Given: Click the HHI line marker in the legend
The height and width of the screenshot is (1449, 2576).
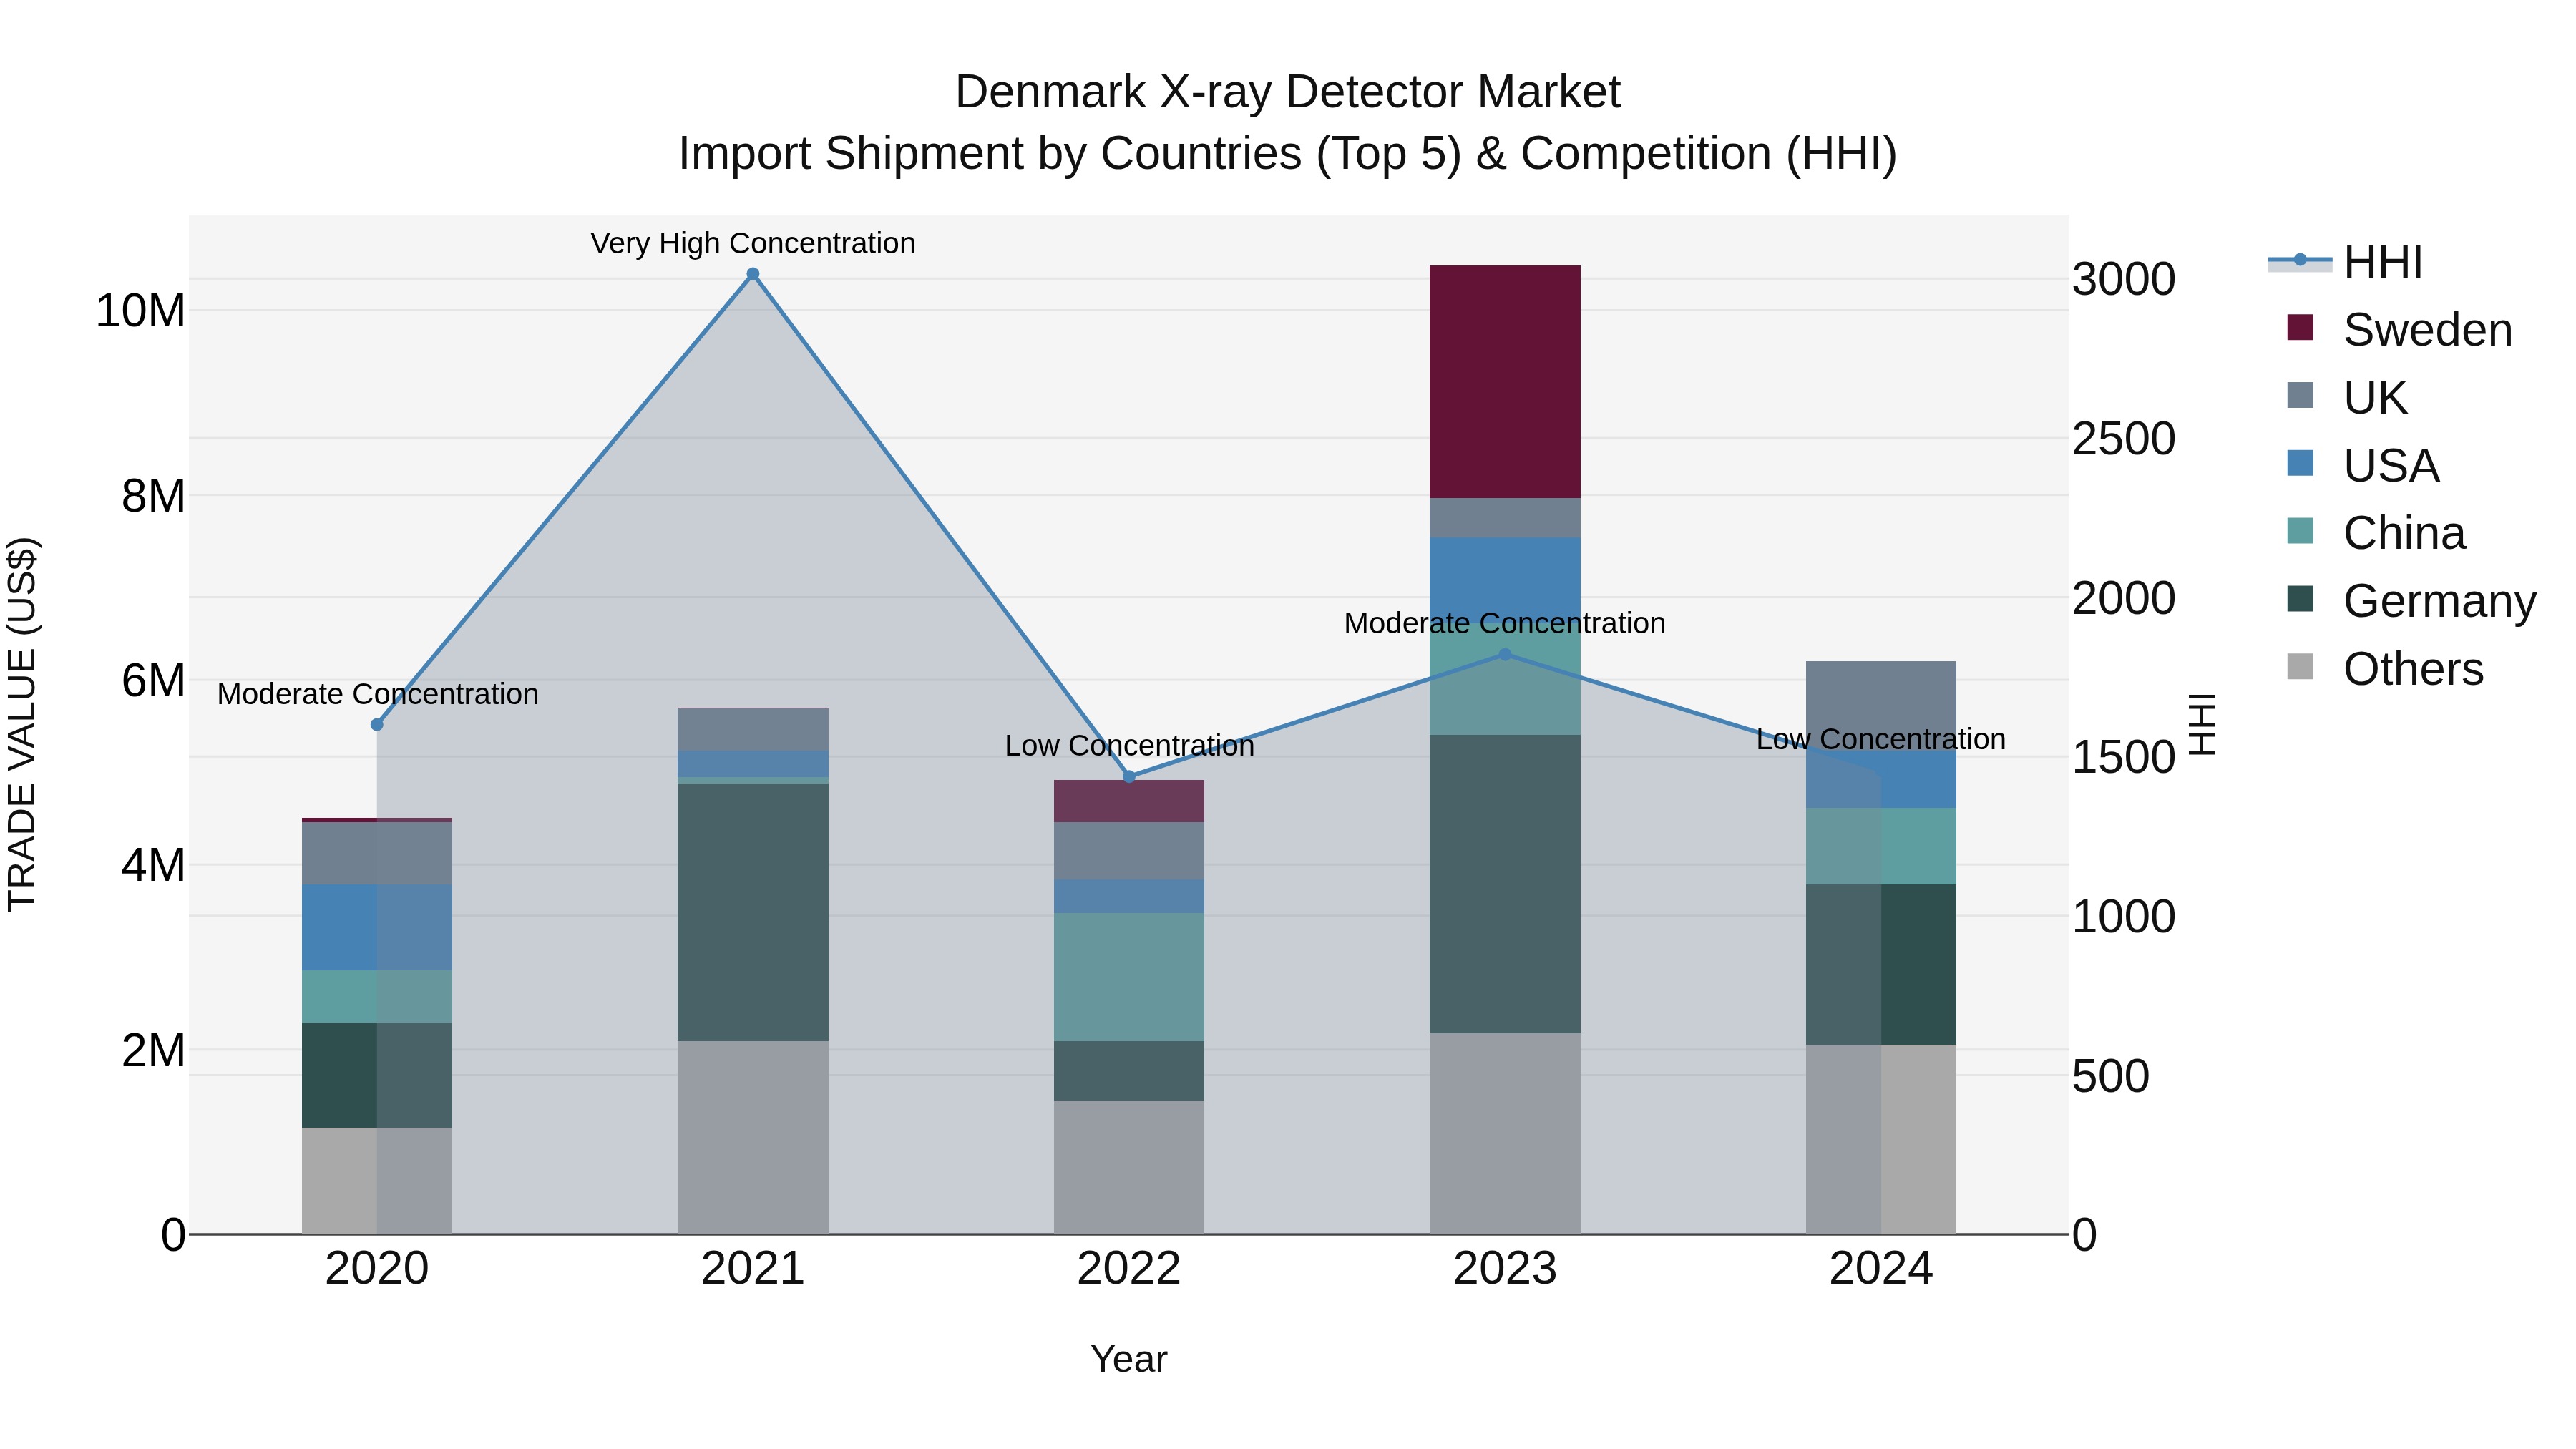Looking at the screenshot, I should tap(2300, 260).
